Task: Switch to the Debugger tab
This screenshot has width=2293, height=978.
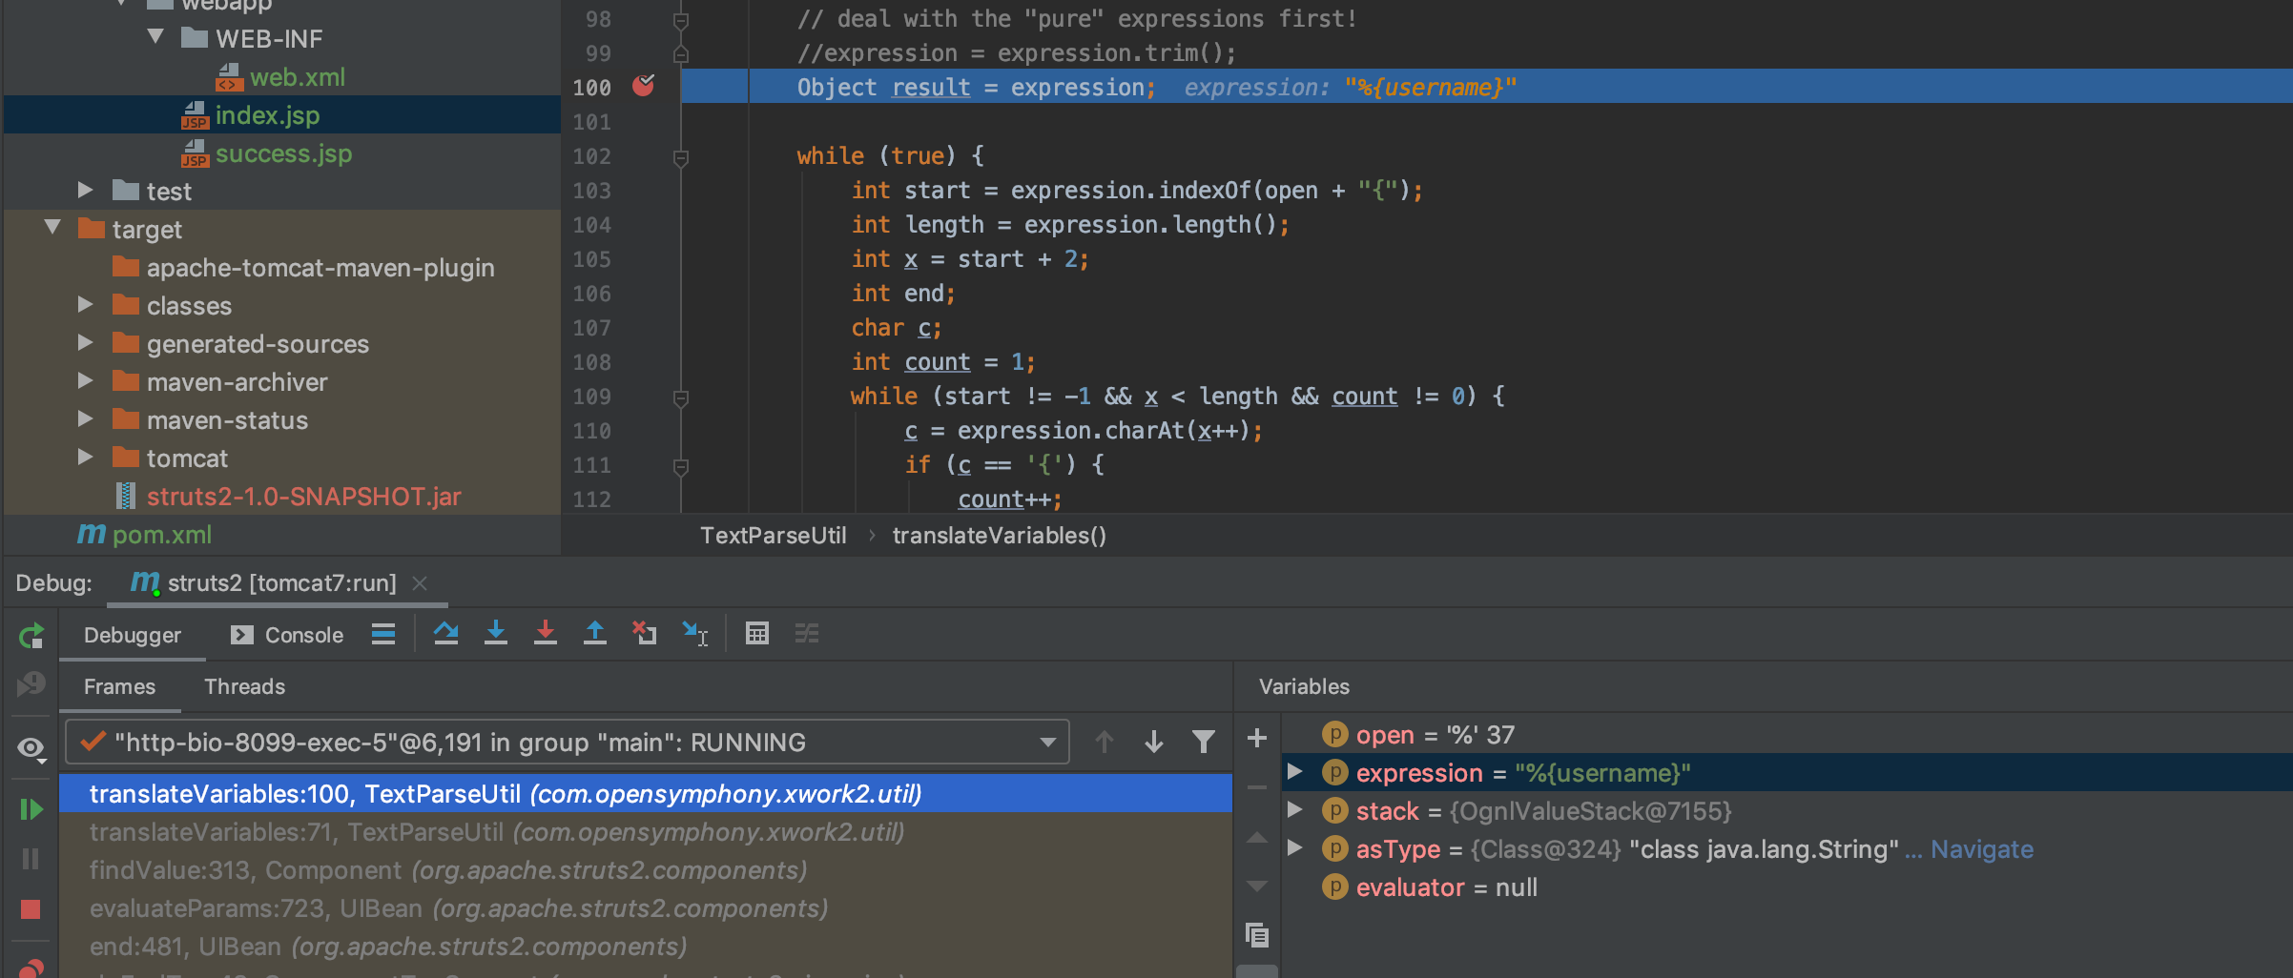Action: (x=133, y=635)
